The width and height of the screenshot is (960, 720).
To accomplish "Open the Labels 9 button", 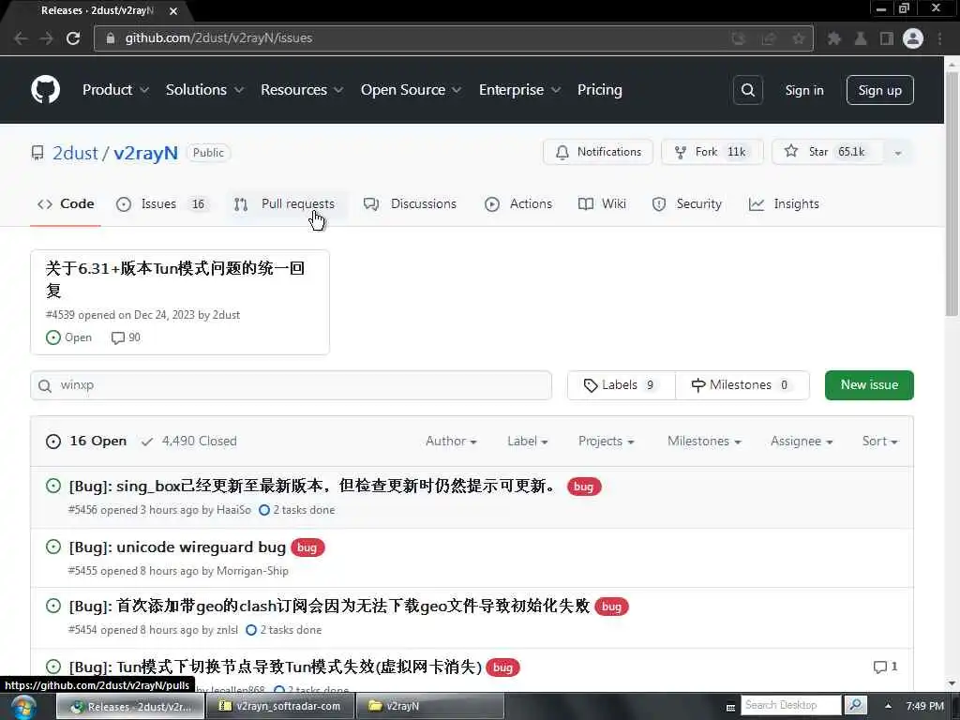I will pyautogui.click(x=621, y=385).
